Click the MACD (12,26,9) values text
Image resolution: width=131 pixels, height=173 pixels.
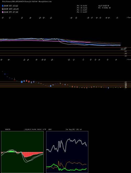click(x=36, y=129)
